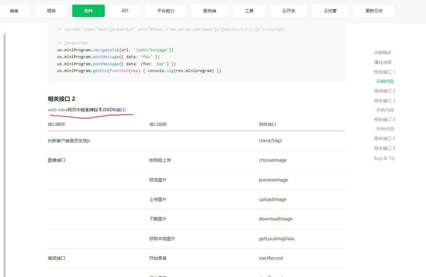
Task: Go to the 云托管 tab
Action: [330, 11]
